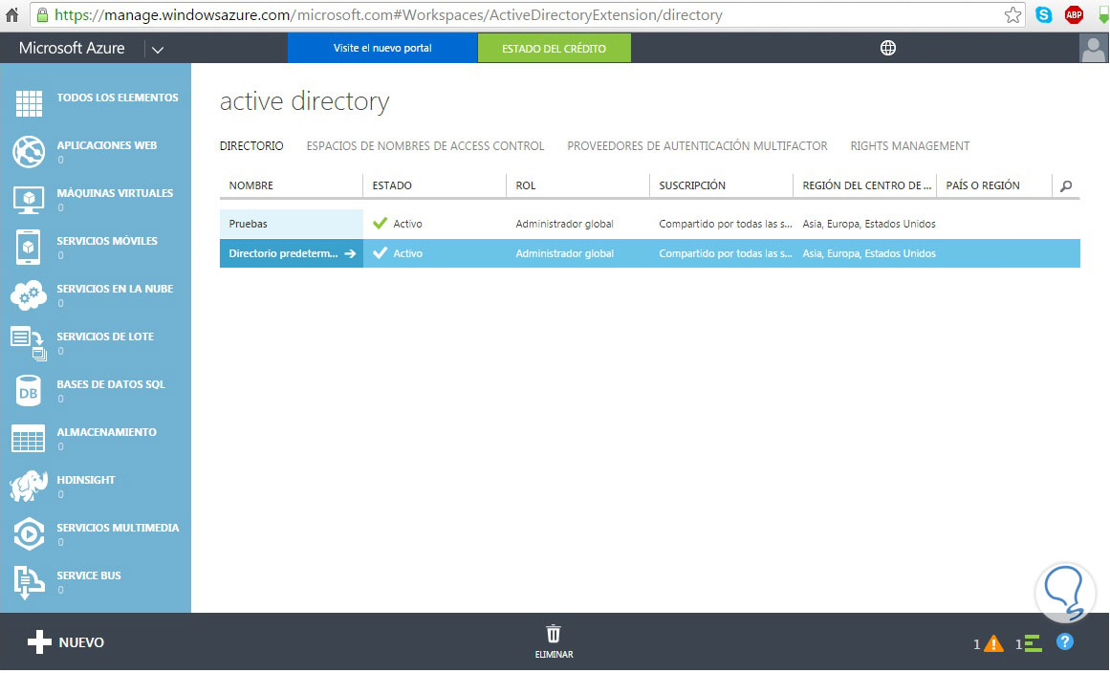This screenshot has width=1110, height=673.
Task: Click Activo status in Pruebas row
Action: (407, 224)
